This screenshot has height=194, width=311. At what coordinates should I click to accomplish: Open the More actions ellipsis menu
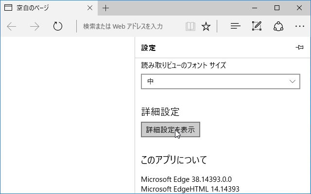click(x=300, y=26)
